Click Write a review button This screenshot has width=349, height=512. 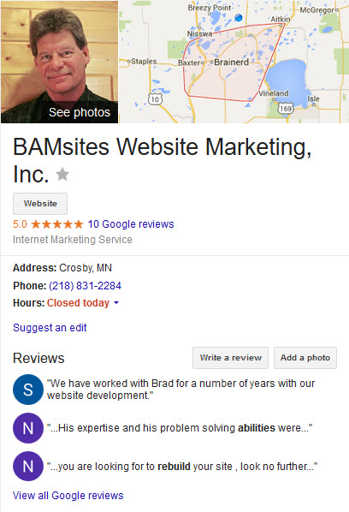coord(230,358)
